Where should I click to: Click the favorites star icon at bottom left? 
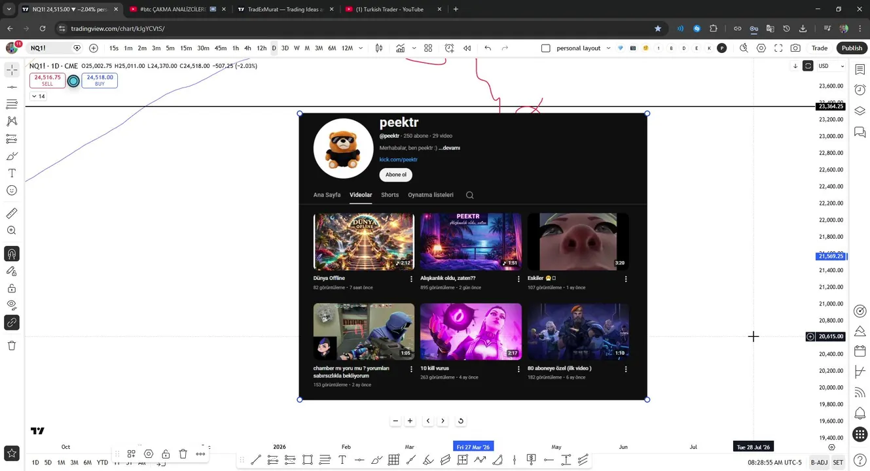[x=12, y=453]
